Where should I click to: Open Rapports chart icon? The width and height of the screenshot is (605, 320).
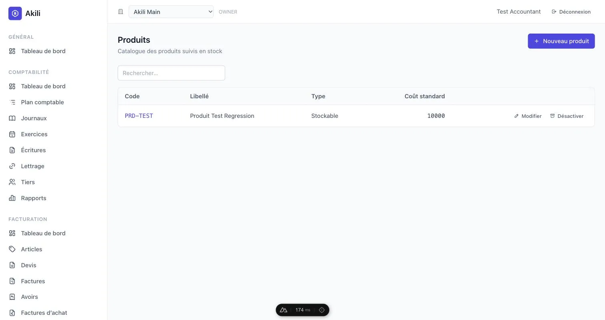pos(12,198)
